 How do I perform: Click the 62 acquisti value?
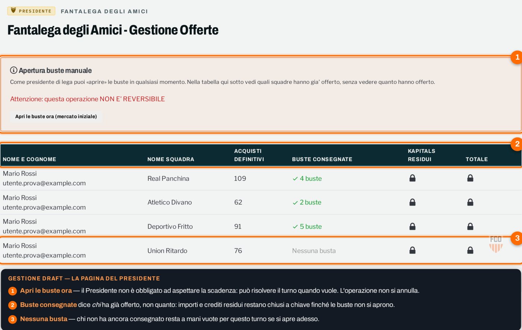238,202
